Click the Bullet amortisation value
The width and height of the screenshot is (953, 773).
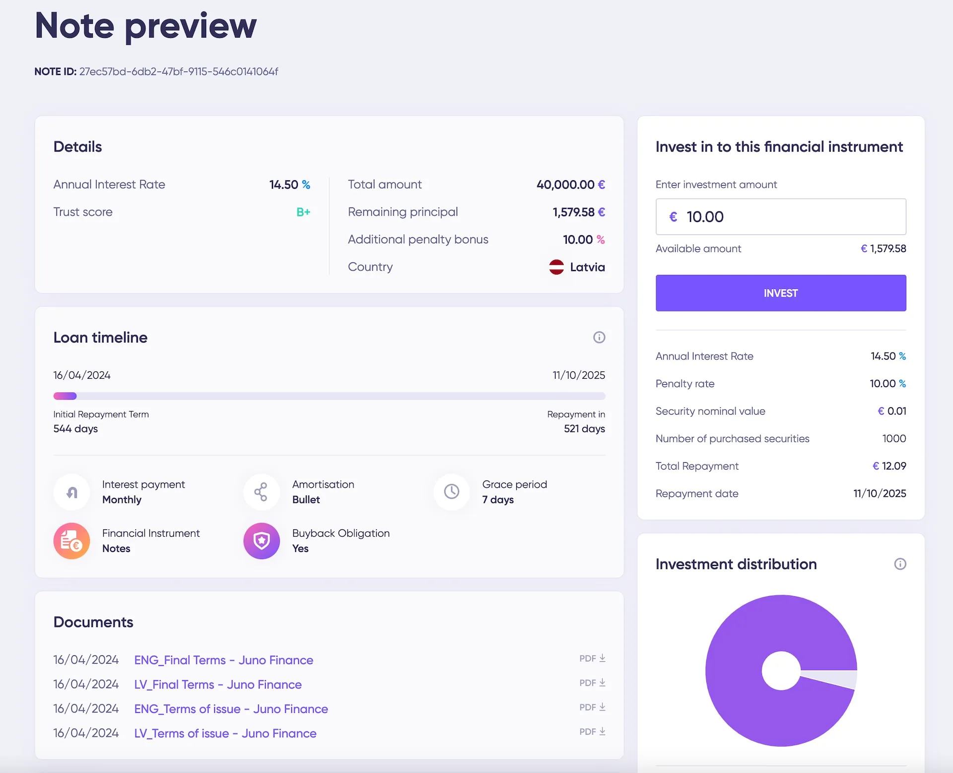coord(306,499)
